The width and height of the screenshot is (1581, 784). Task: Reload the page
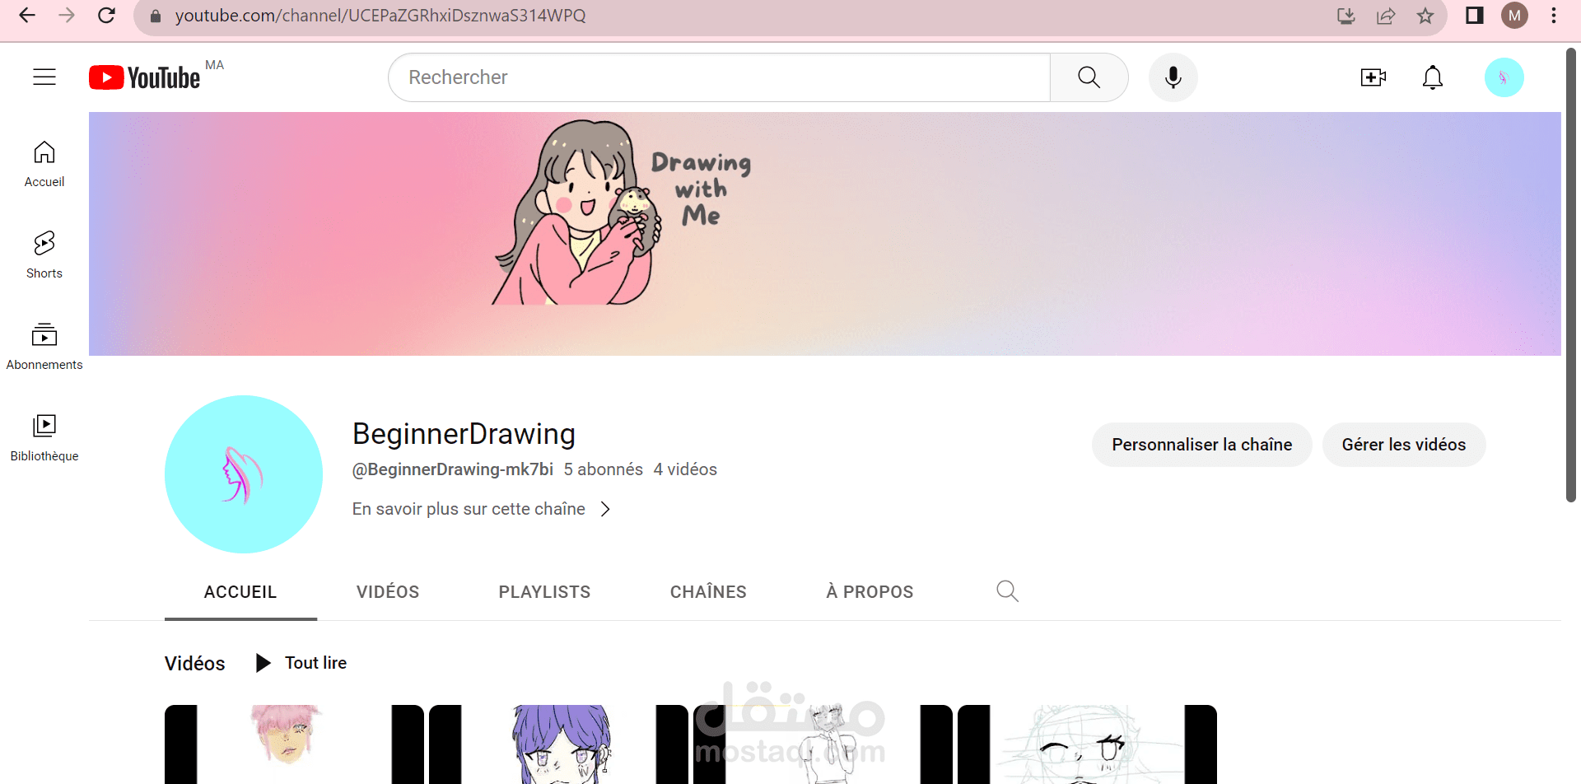[106, 16]
